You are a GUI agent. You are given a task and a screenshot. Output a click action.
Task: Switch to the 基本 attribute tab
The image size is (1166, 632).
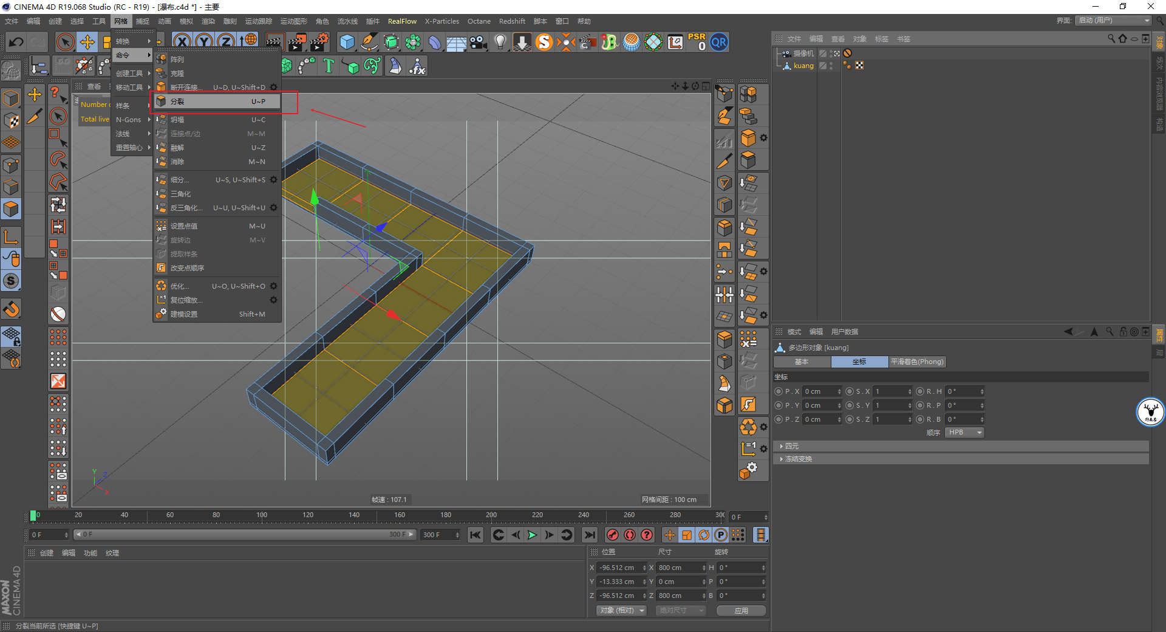[802, 362]
